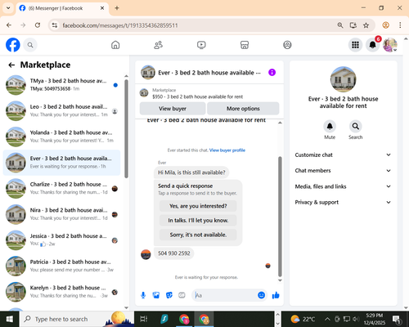The height and width of the screenshot is (327, 409).
Task: Click the bookmark star in address bar
Action: [366, 25]
